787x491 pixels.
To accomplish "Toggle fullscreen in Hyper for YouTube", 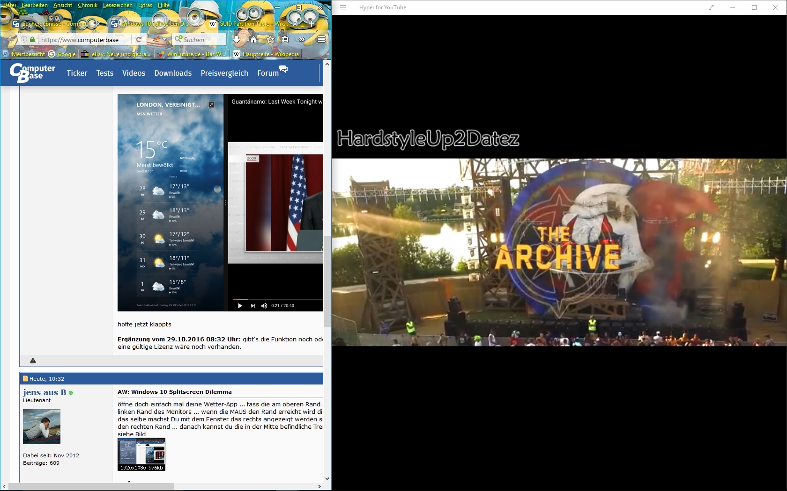I will pyautogui.click(x=711, y=7).
